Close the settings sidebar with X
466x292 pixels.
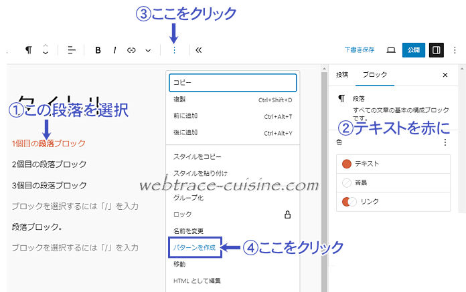pos(445,75)
